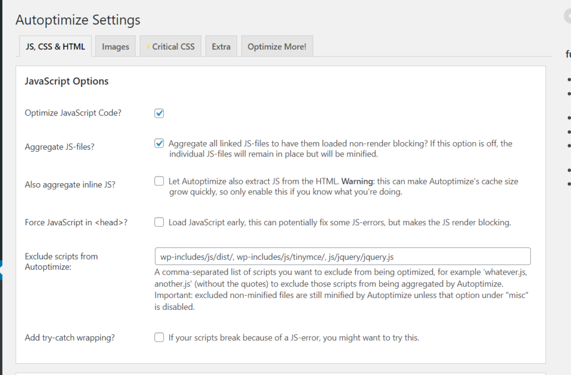Viewport: 571px width, 375px height.
Task: Click the "A comma-separated list of scripts" help text
Action: [341, 290]
